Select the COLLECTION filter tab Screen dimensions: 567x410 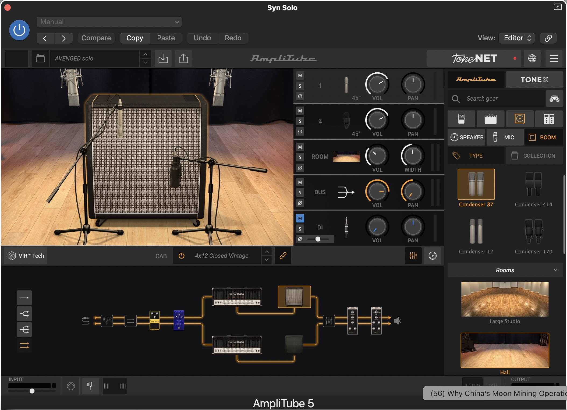point(534,156)
